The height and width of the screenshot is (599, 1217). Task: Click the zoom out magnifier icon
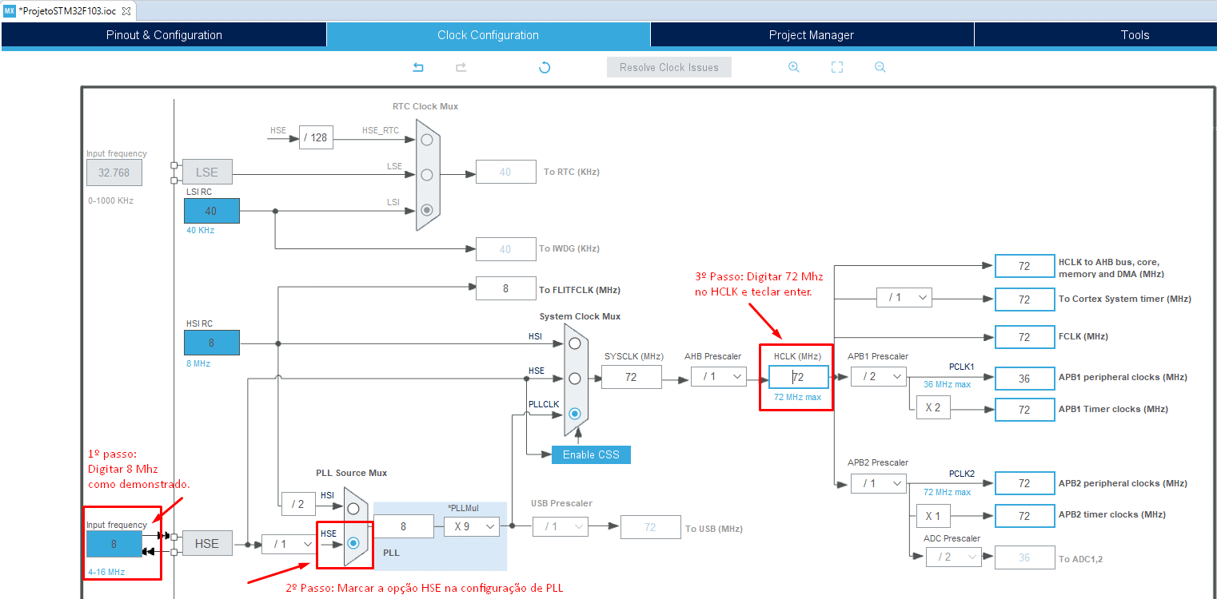coord(880,67)
